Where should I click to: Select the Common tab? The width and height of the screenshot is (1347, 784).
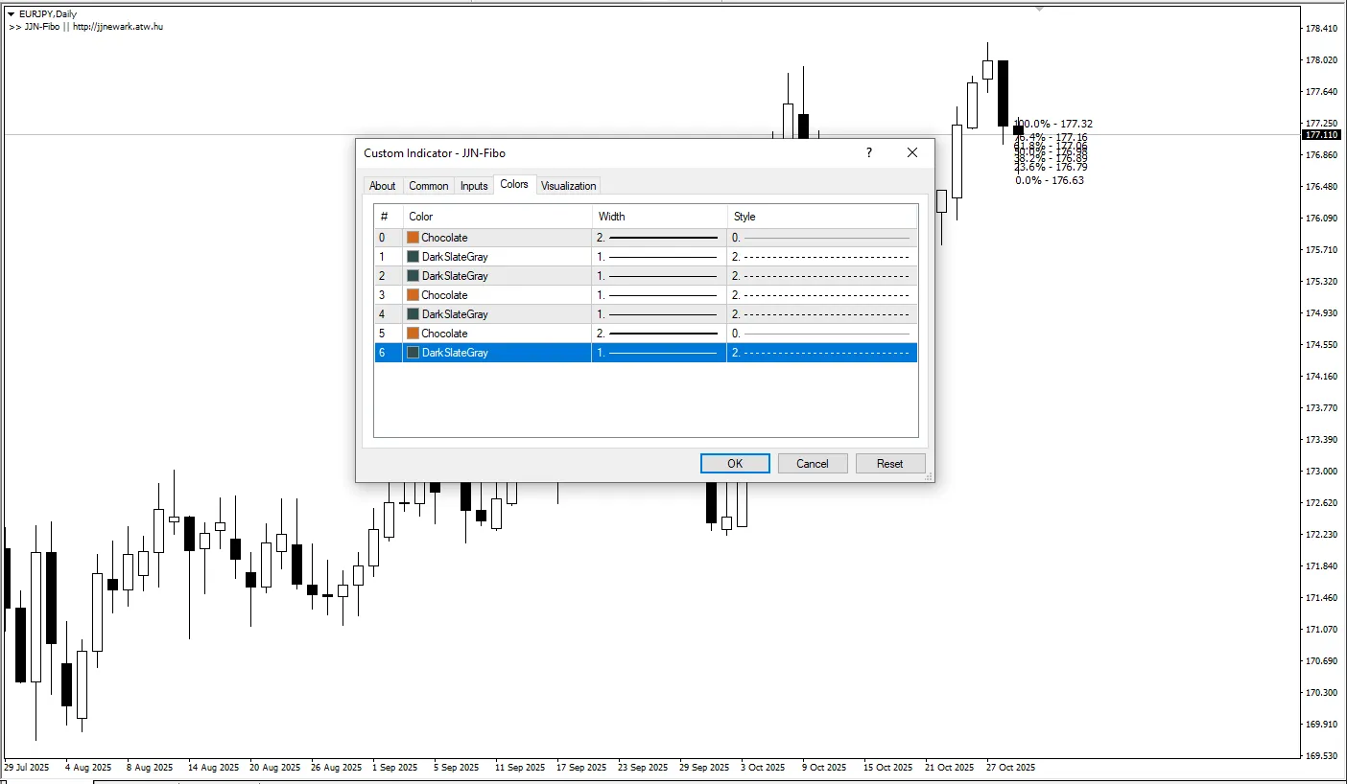coord(429,186)
